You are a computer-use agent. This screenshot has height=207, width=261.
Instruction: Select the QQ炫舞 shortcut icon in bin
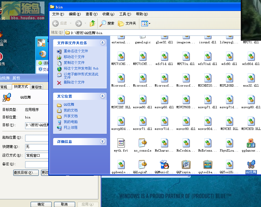(x=251, y=165)
